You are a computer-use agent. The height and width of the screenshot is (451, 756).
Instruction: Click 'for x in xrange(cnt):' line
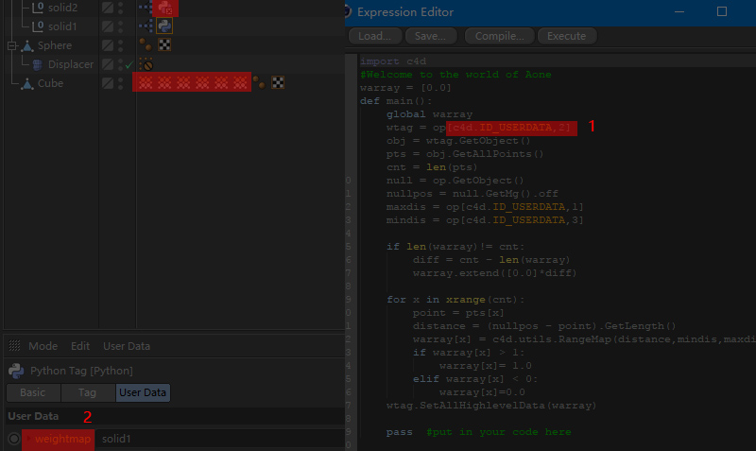point(455,300)
